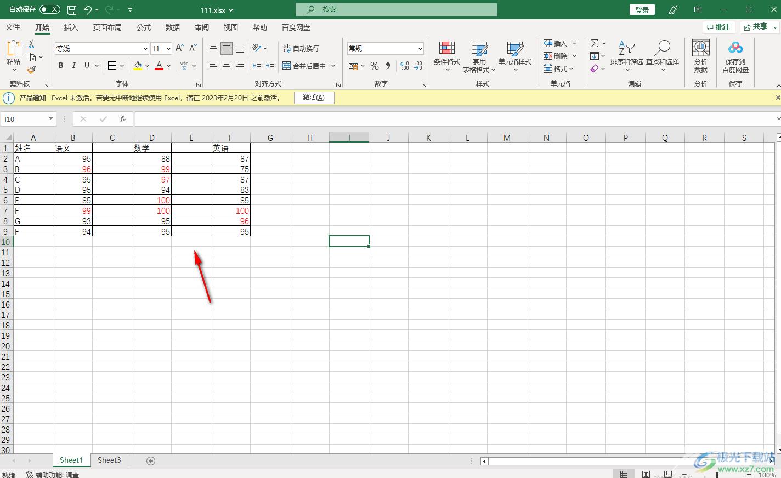Open the File (文件) menu
Screen dimensions: 781x478
(x=13, y=27)
